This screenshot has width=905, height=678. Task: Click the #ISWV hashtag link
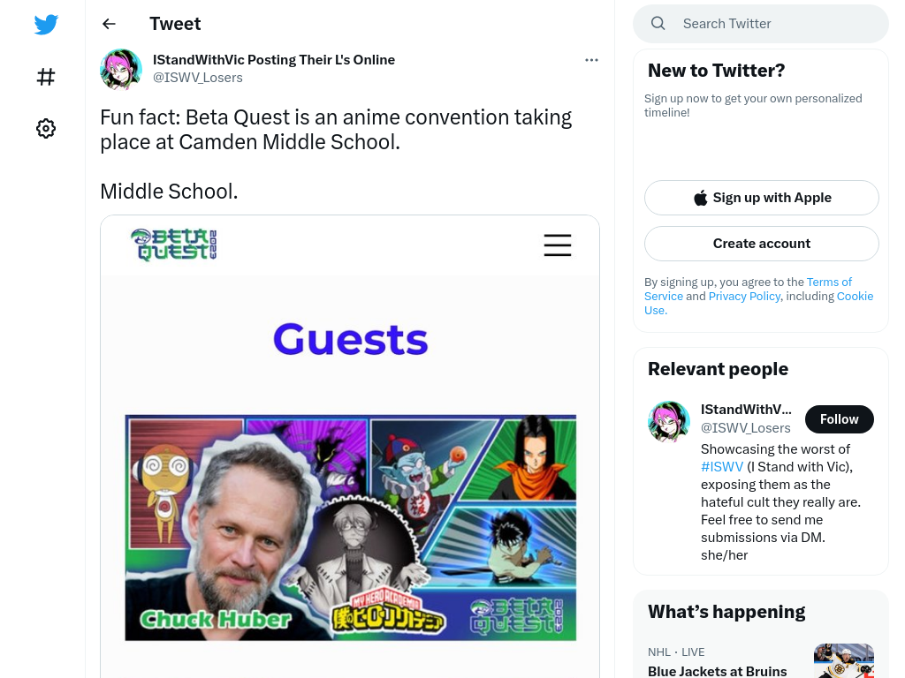point(722,466)
